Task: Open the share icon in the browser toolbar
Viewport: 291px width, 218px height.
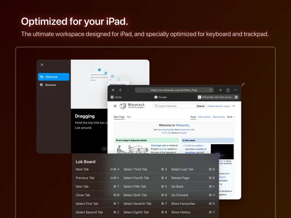Action: pos(228,90)
